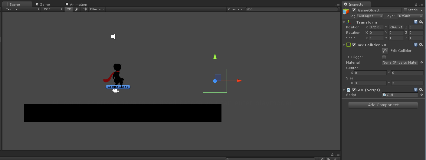The height and width of the screenshot is (160, 426).
Task: Switch to the Scene tab
Action: pos(17,4)
